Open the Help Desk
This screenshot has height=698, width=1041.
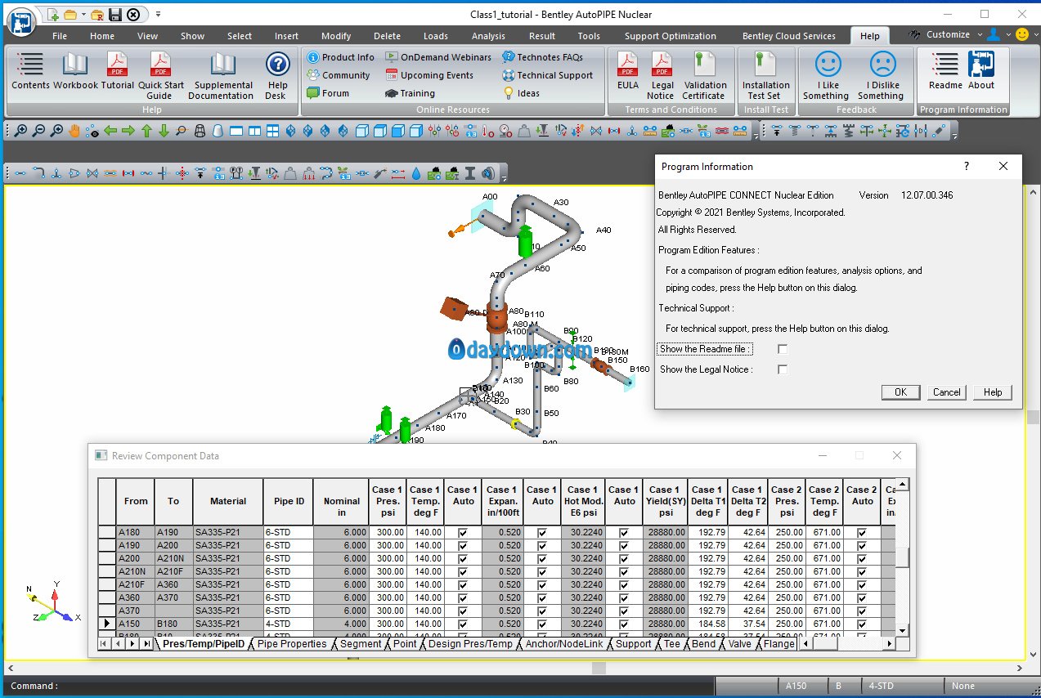277,75
